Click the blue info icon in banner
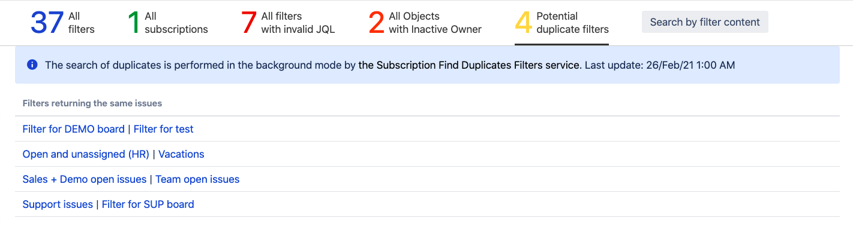The height and width of the screenshot is (233, 853). pos(32,65)
